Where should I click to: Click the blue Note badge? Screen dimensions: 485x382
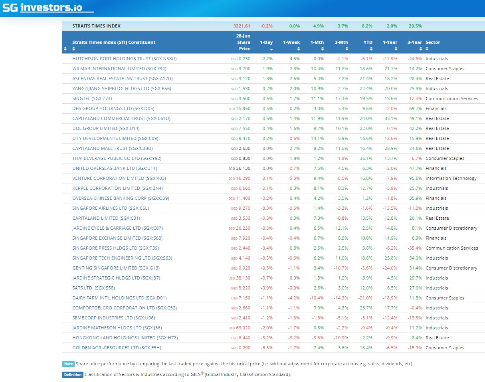pyautogui.click(x=68, y=364)
